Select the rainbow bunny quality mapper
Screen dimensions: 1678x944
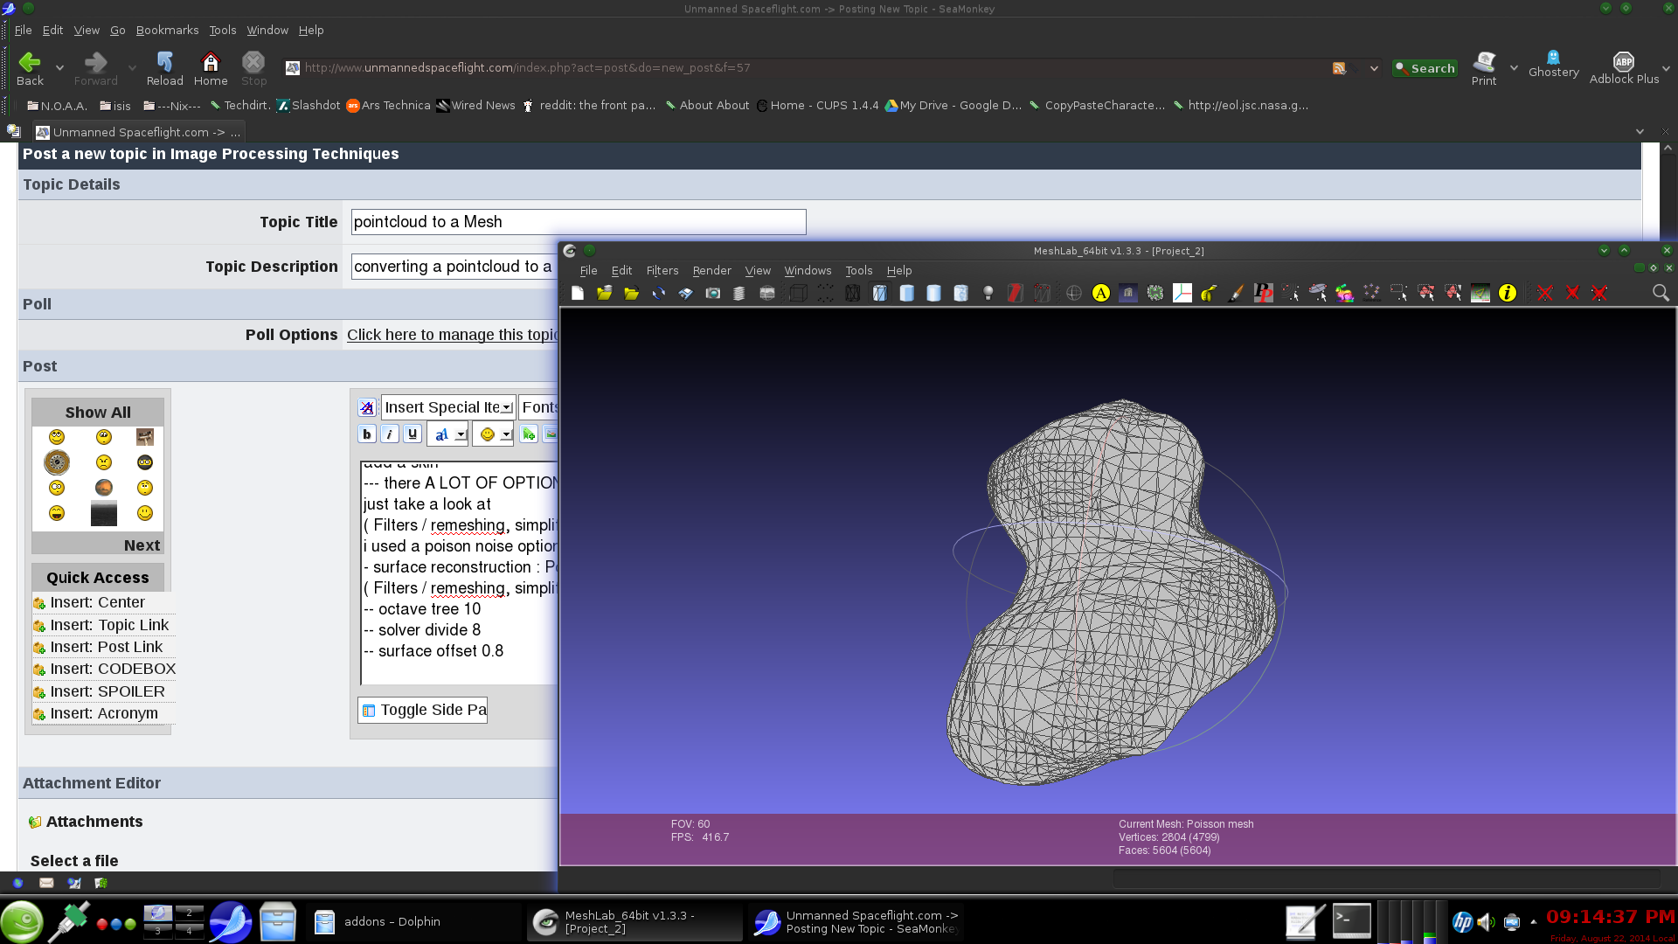click(x=1344, y=294)
